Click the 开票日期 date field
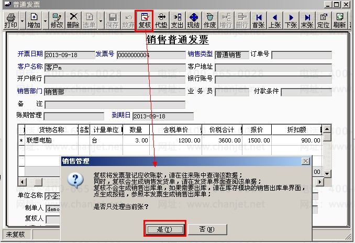The width and height of the screenshot is (355, 243). (70, 55)
